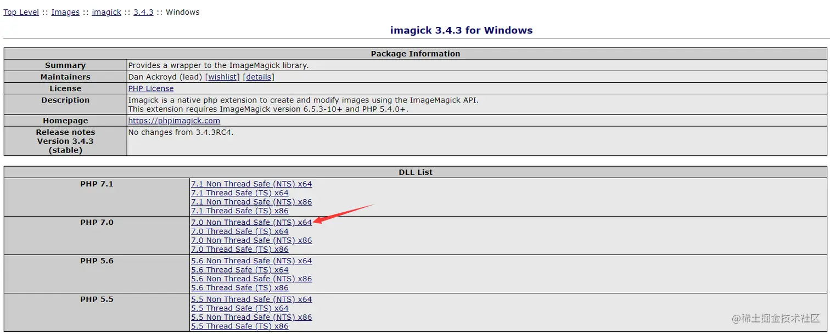
Task: Go to the Images breadcrumb link
Action: click(65, 12)
